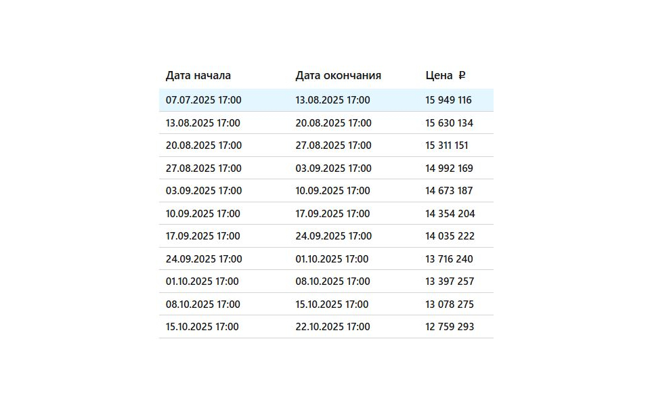This screenshot has height=406, width=650.
Task: Select final price 12 759 293
Action: [x=450, y=327]
